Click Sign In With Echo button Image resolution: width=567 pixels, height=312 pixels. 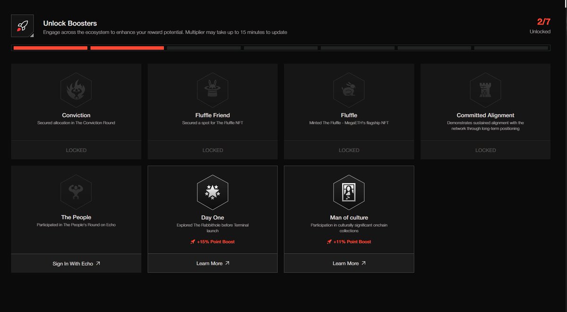(76, 263)
